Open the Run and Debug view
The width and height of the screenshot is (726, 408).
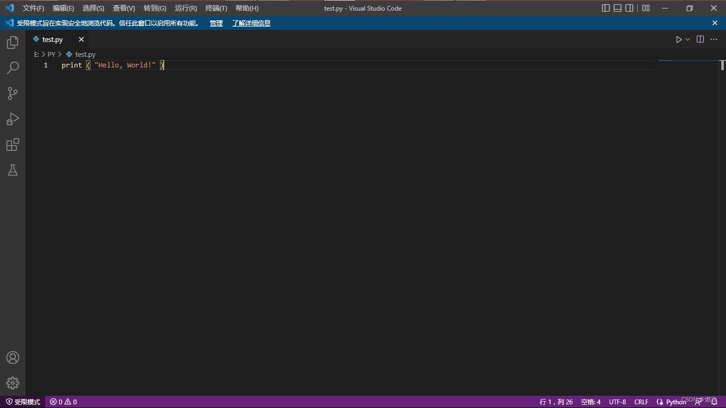click(12, 119)
